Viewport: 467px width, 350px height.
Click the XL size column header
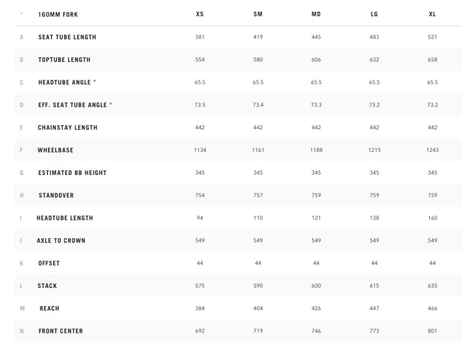click(x=432, y=15)
